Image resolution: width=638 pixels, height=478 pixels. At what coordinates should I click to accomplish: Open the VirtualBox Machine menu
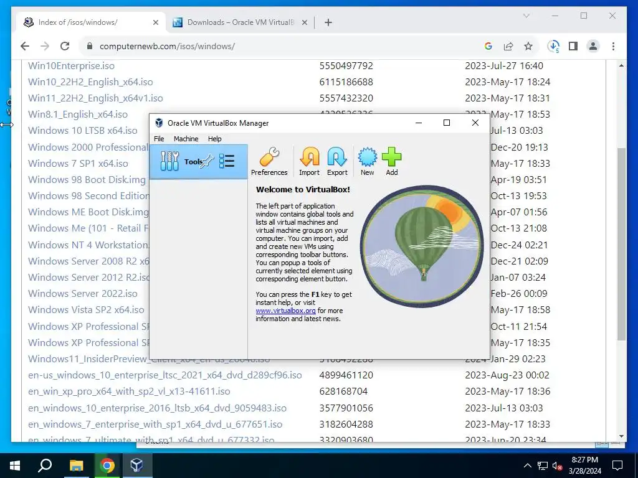pyautogui.click(x=186, y=139)
